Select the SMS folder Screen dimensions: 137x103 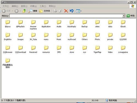point(59,49)
